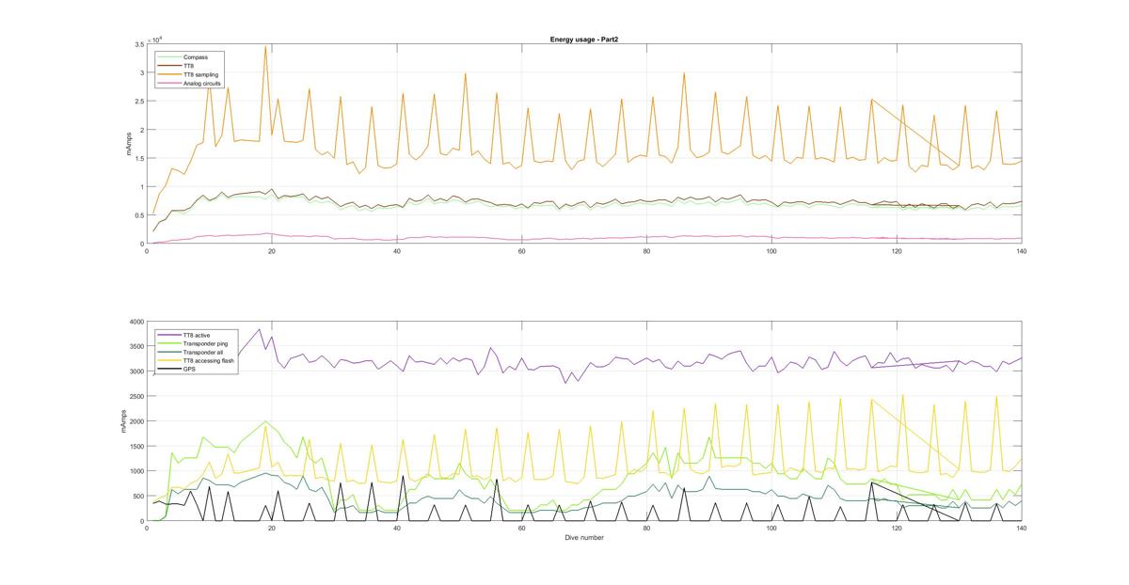Click the '3500' y-axis tick on bottom chart
Viewport: 1129px width, 585px height.
(135, 347)
